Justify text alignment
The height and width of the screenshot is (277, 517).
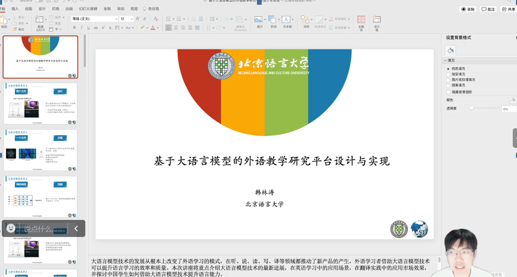(x=190, y=28)
